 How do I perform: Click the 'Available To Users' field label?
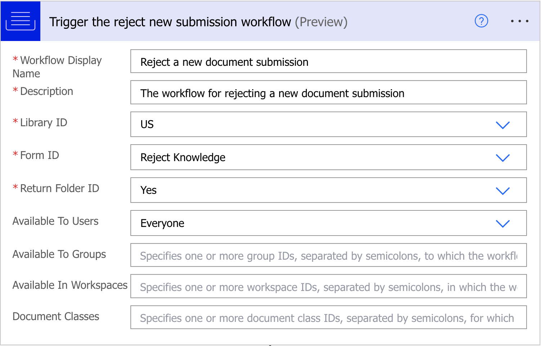tap(55, 221)
